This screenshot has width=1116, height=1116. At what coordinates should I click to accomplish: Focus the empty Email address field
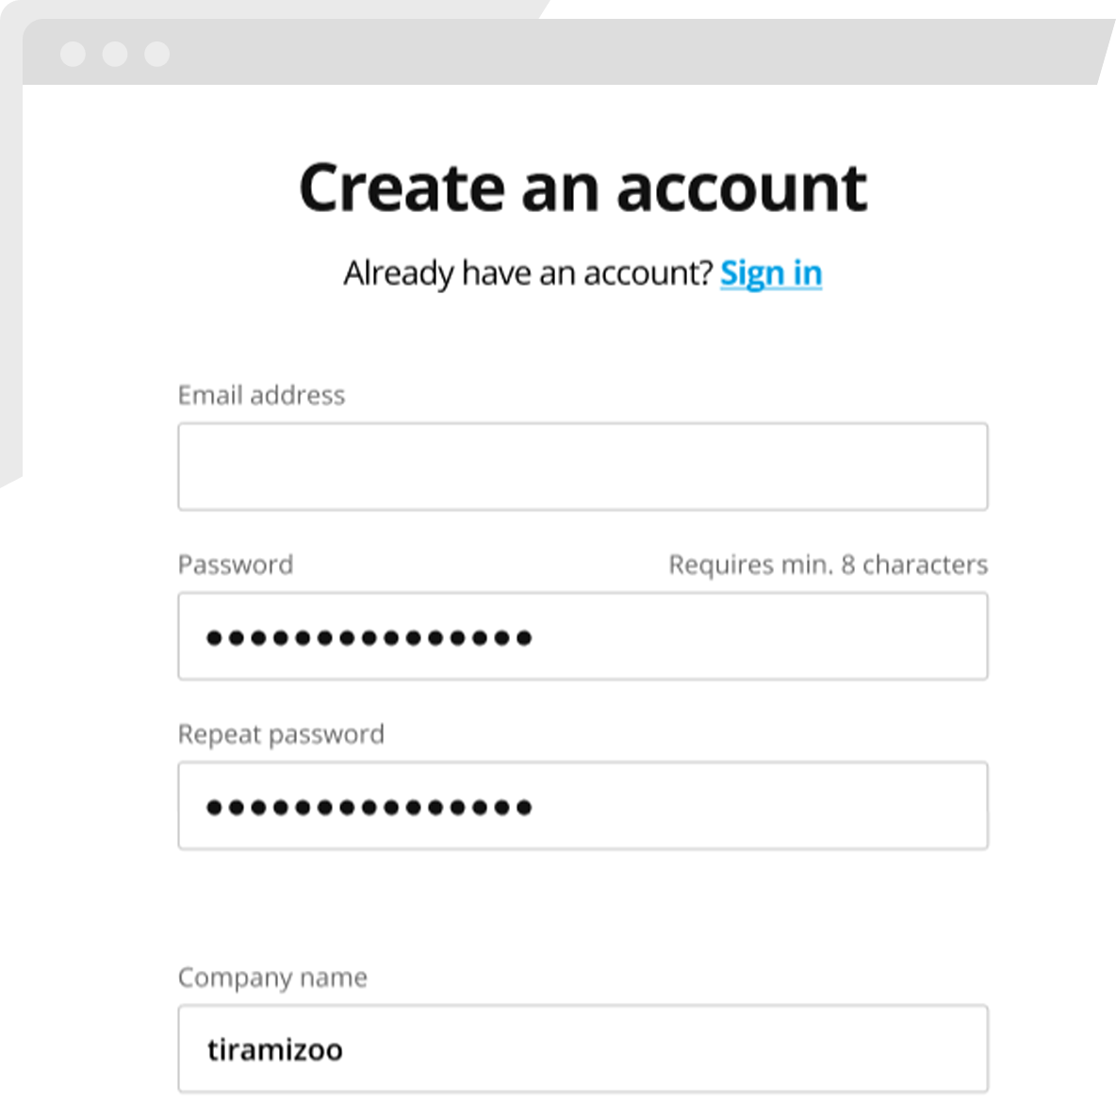583,467
